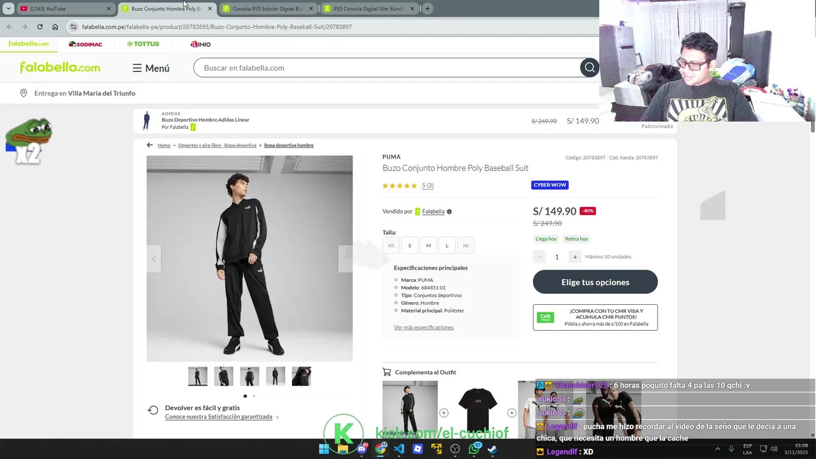
Task: Click the browser reload button
Action: point(40,27)
